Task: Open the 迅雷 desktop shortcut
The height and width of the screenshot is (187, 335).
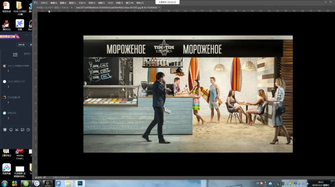Action: 20,25
